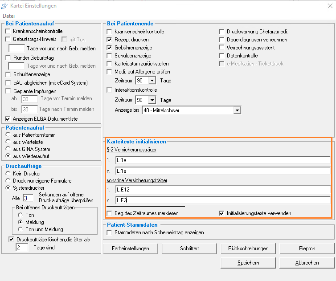Enable Krankenscheinkontrolle under Bei Patientenaufruf
This screenshot has width=336, height=281.
[8, 32]
